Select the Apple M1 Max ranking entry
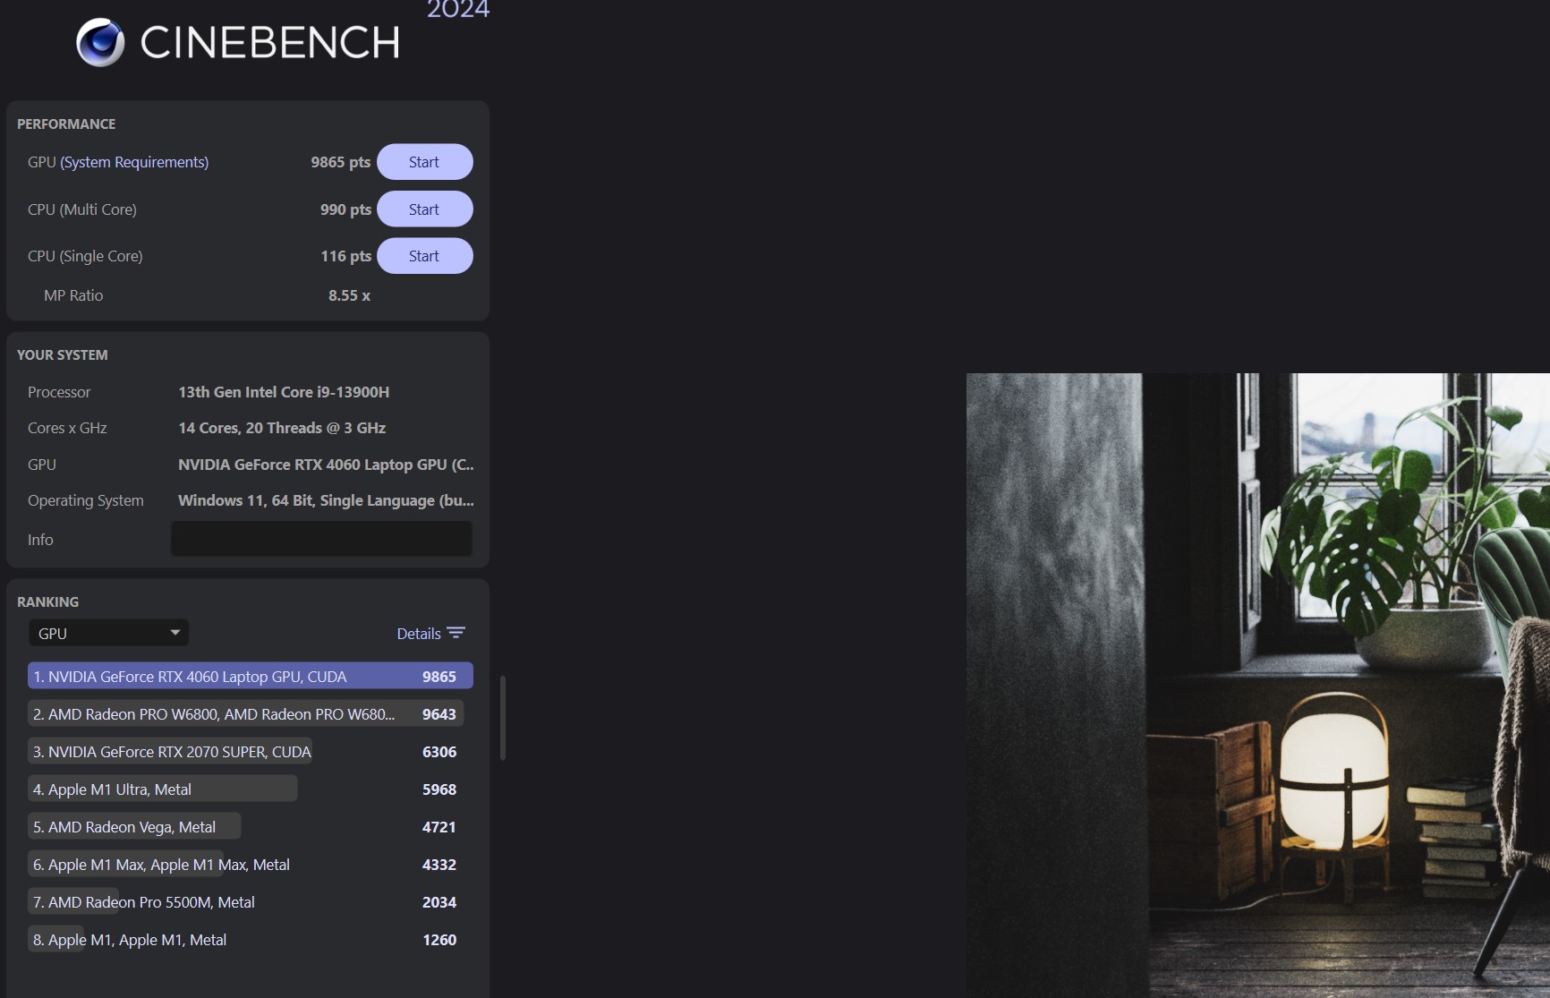The image size is (1550, 998). 245,865
